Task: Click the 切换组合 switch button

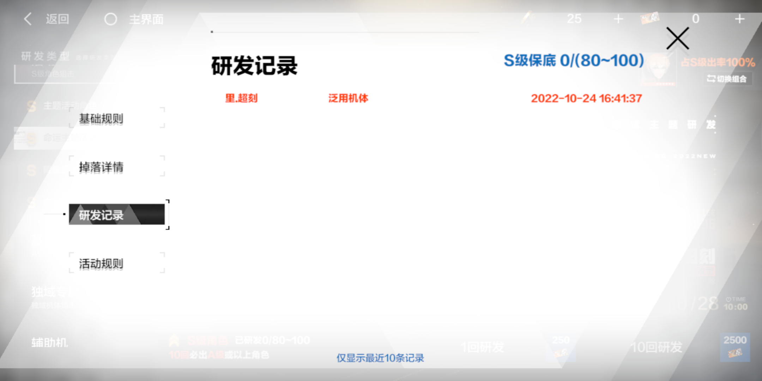Action: 727,79
